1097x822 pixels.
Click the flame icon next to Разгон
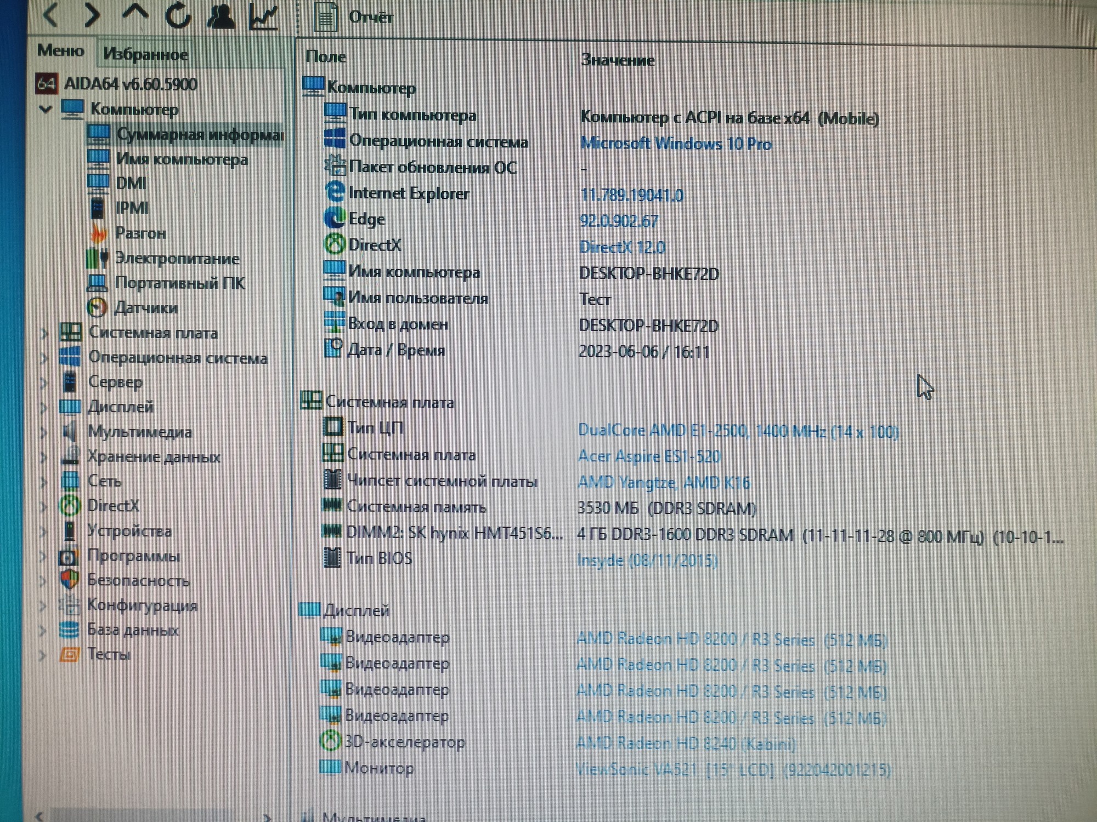(x=99, y=233)
